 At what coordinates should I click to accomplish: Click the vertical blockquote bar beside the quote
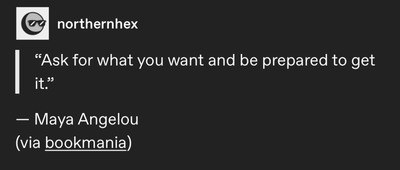pyautogui.click(x=17, y=72)
